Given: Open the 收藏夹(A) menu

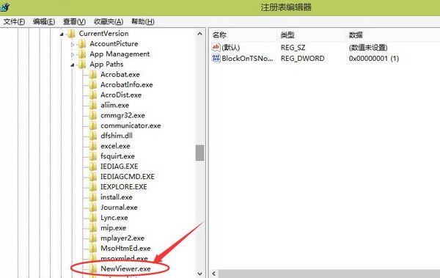Looking at the screenshot, I should [x=109, y=21].
